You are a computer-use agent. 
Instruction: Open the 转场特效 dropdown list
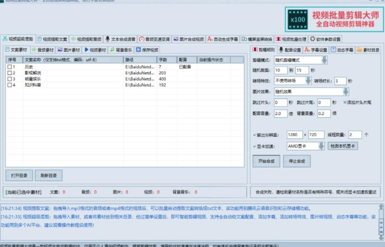pyautogui.click(x=308, y=81)
